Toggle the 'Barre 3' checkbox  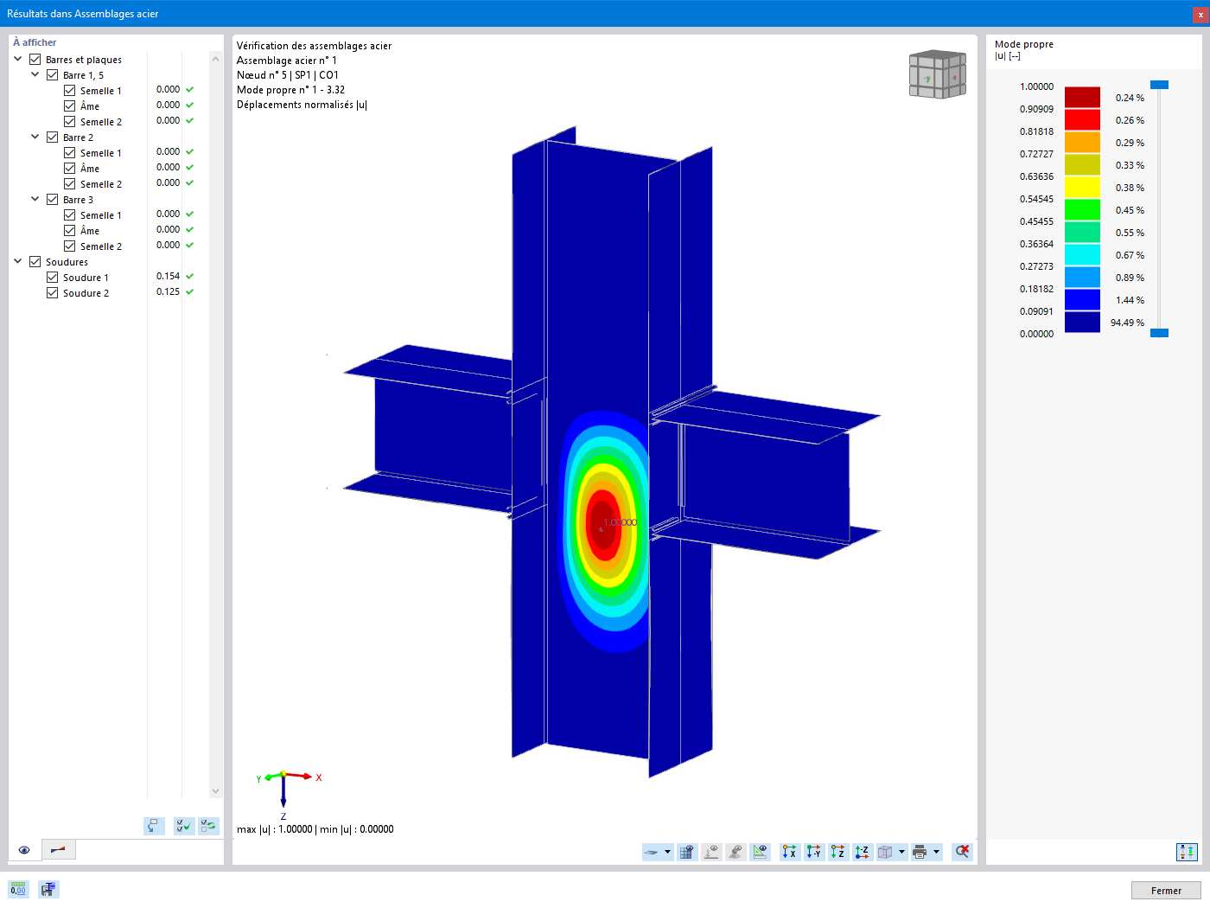(53, 200)
